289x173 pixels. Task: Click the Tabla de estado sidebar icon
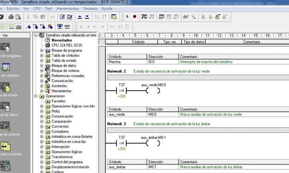6,87
